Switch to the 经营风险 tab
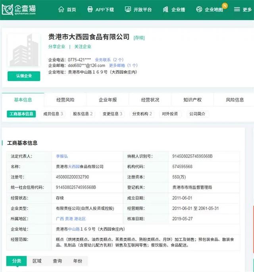The image size is (254, 272). tap(65, 100)
